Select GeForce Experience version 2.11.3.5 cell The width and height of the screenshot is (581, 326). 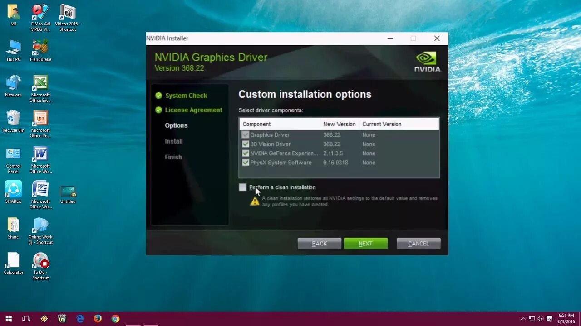[333, 153]
